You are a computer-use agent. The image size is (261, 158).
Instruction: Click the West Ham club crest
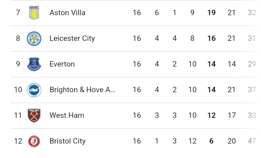pyautogui.click(x=34, y=115)
